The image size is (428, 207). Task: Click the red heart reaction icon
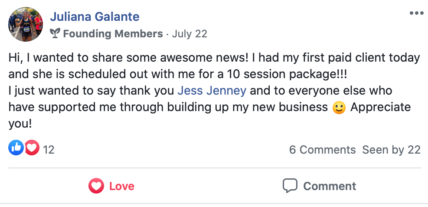point(31,149)
